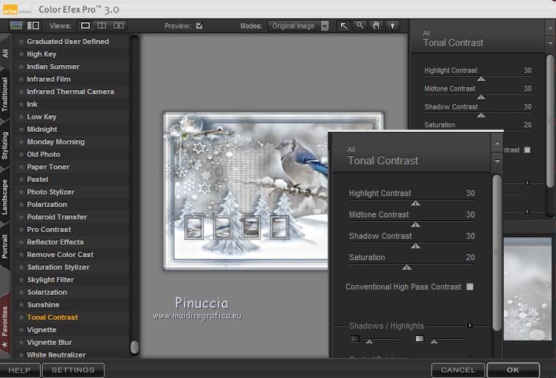Switch to the single image preview layout icon
This screenshot has height=378, width=556.
(x=16, y=26)
